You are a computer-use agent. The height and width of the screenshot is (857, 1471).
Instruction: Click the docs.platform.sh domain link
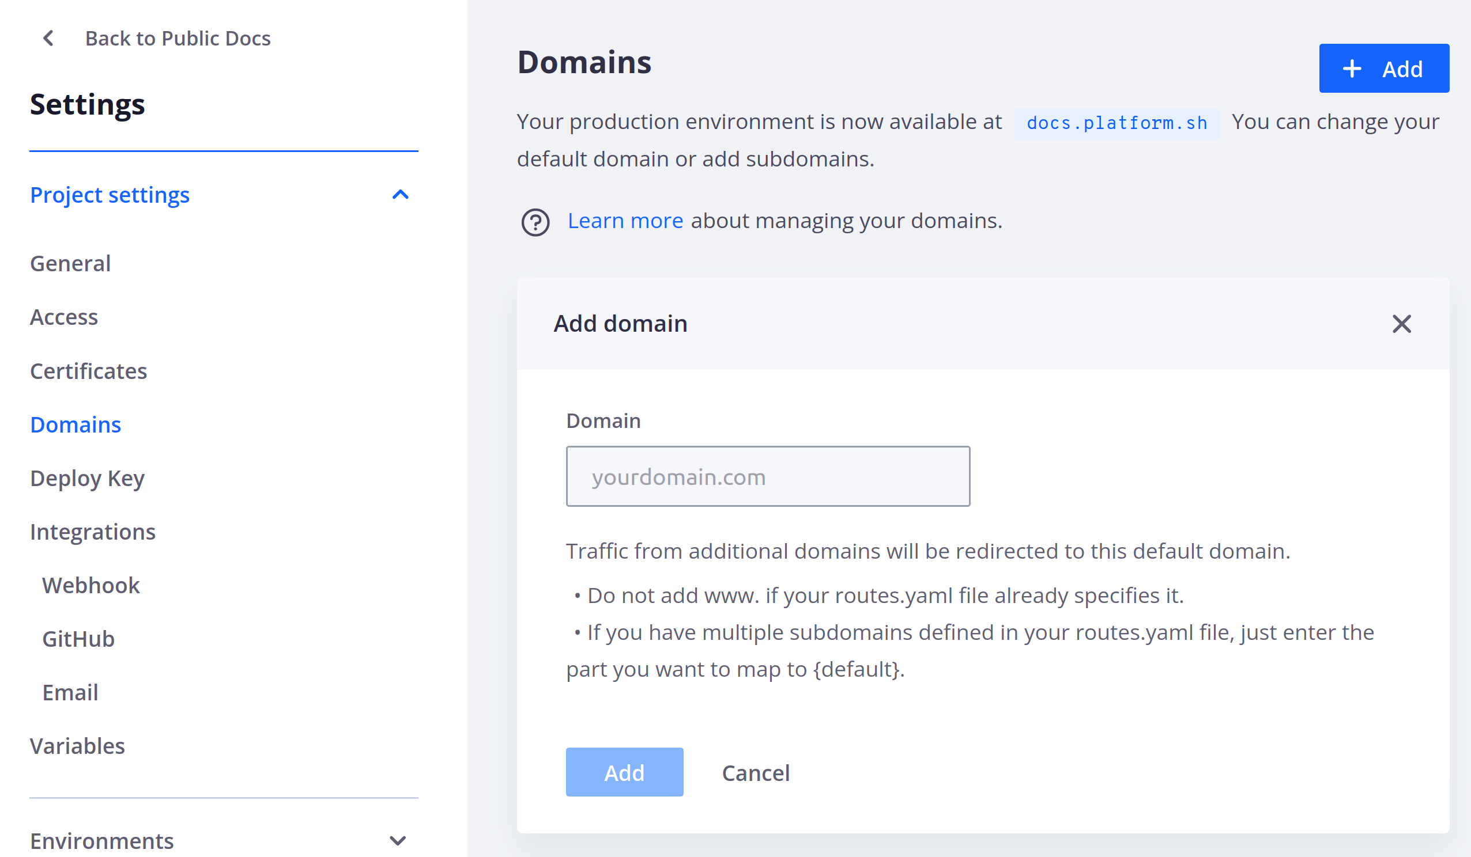(1115, 122)
